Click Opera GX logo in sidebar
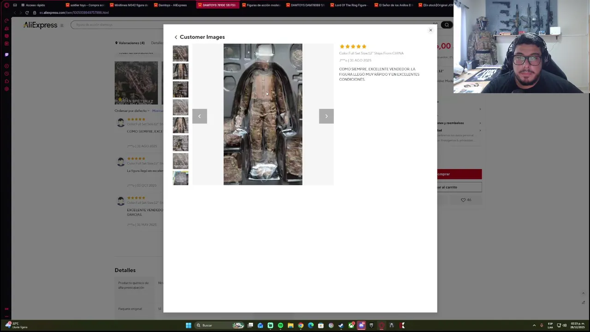 coord(6,5)
